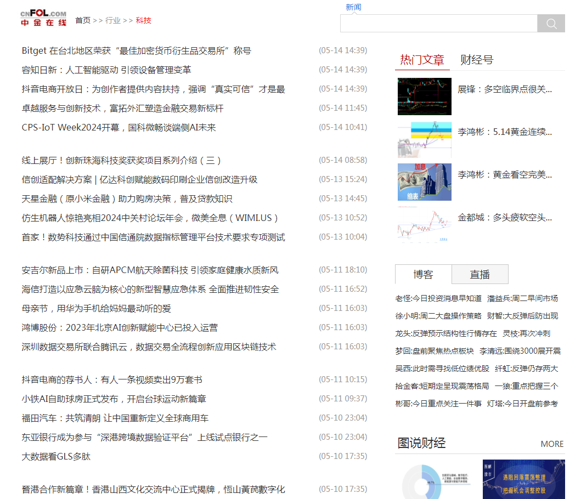Open blog 灵枝:再次冲刺
581x499 pixels.
coord(526,334)
